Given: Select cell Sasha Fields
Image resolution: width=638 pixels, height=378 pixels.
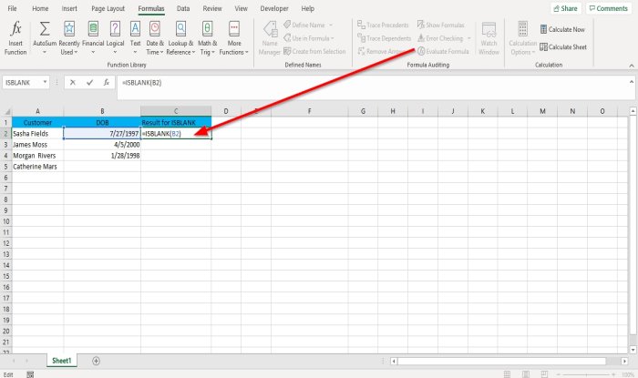Looking at the screenshot, I should pos(37,133).
